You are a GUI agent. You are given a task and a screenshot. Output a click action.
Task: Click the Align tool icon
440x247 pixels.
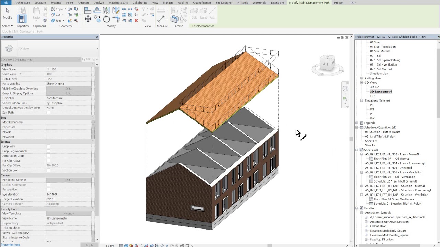pyautogui.click(x=88, y=10)
